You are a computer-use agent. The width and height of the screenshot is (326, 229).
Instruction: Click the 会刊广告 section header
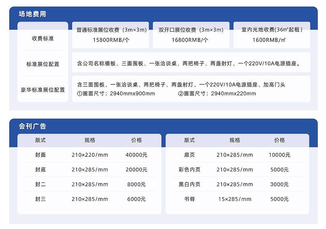[x=32, y=126]
